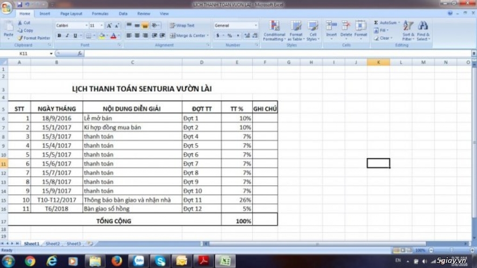Viewport: 477px width, 268px height.
Task: Toggle Underline formatting
Action: (x=75, y=35)
